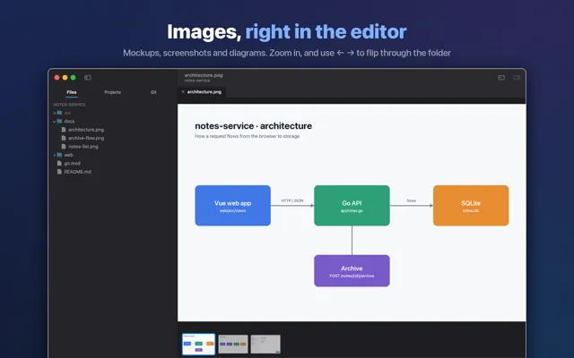Click 'How a request flows' diagram subtitle

pyautogui.click(x=248, y=136)
